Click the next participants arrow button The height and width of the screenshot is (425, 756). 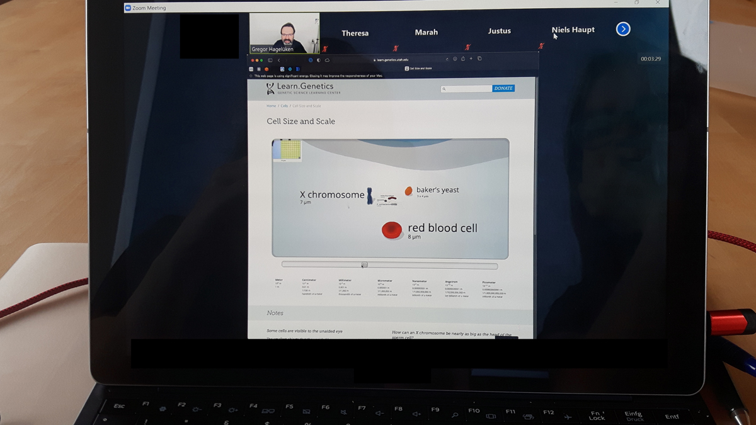[622, 29]
